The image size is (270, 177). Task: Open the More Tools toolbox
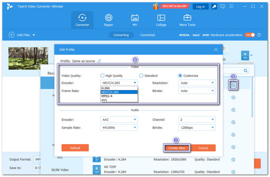187,20
